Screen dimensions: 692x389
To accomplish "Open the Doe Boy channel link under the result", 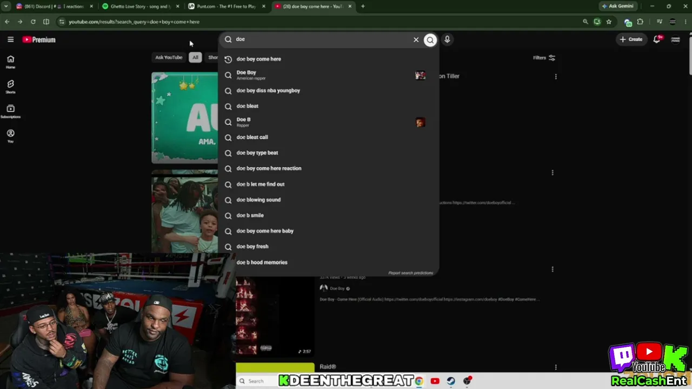I will (x=337, y=289).
